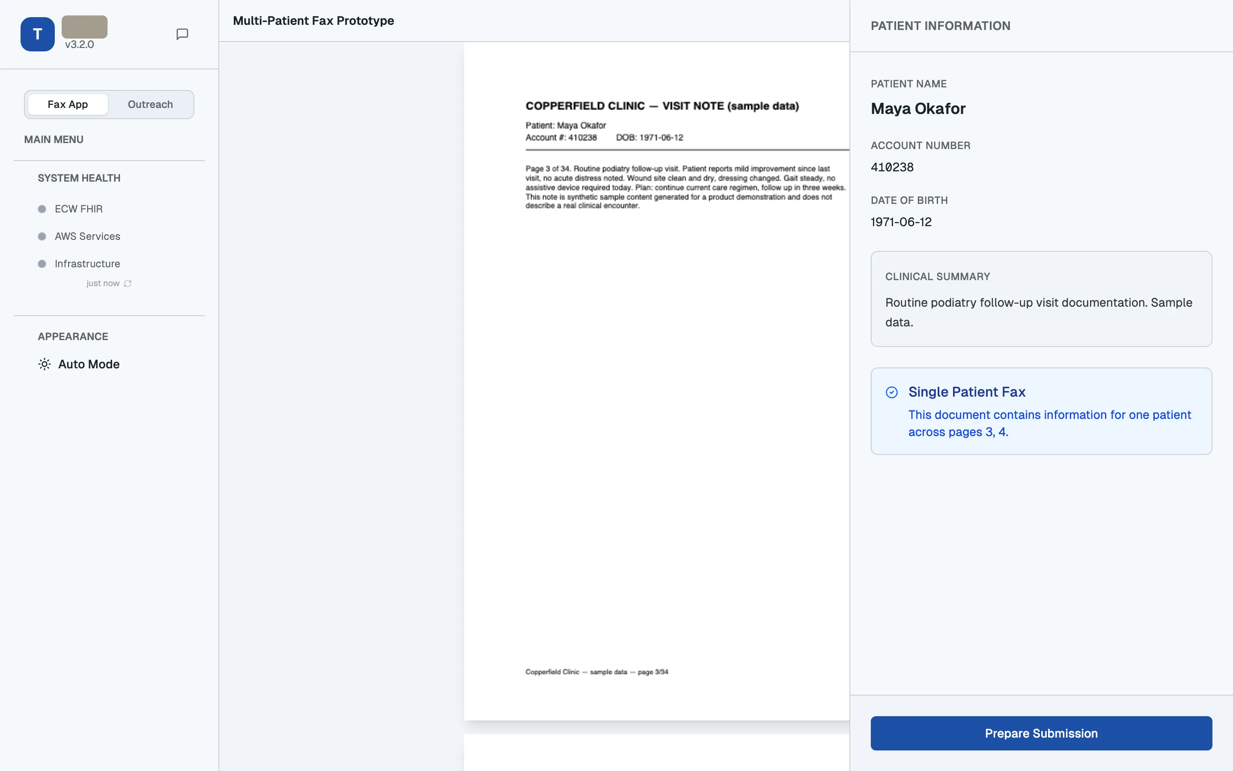Viewport: 1233px width, 771px height.
Task: Switch to the Outreach tab
Action: 150,105
